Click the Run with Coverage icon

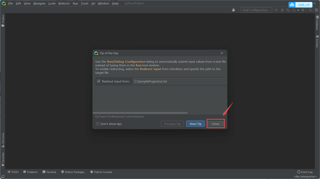[288, 10]
